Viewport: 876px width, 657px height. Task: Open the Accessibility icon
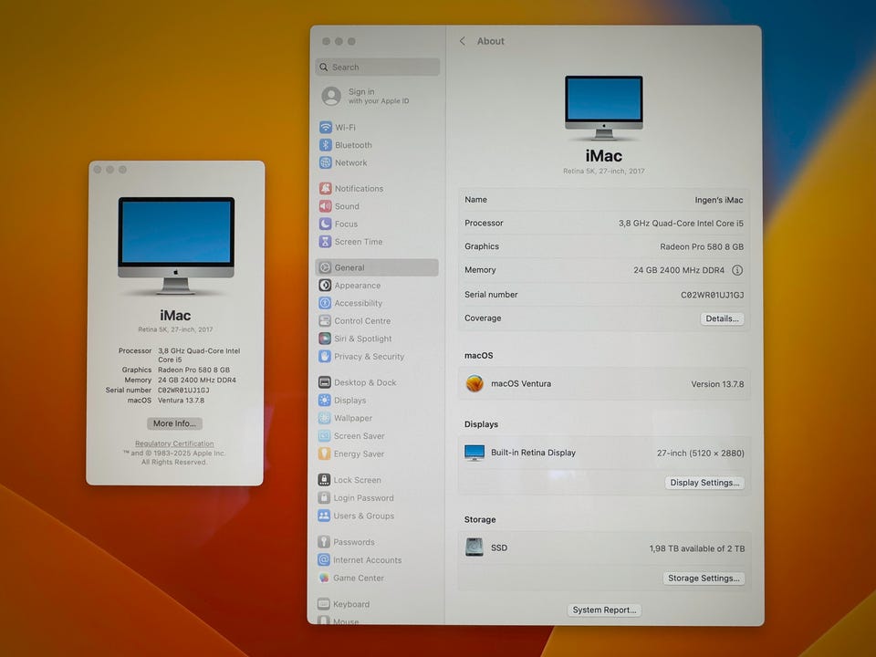coord(325,303)
